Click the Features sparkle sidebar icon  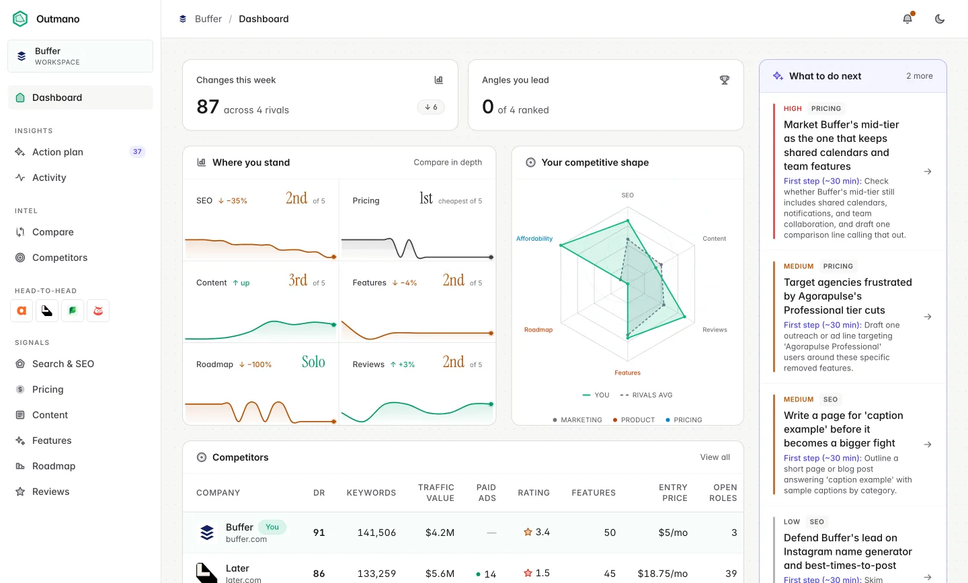pos(20,440)
